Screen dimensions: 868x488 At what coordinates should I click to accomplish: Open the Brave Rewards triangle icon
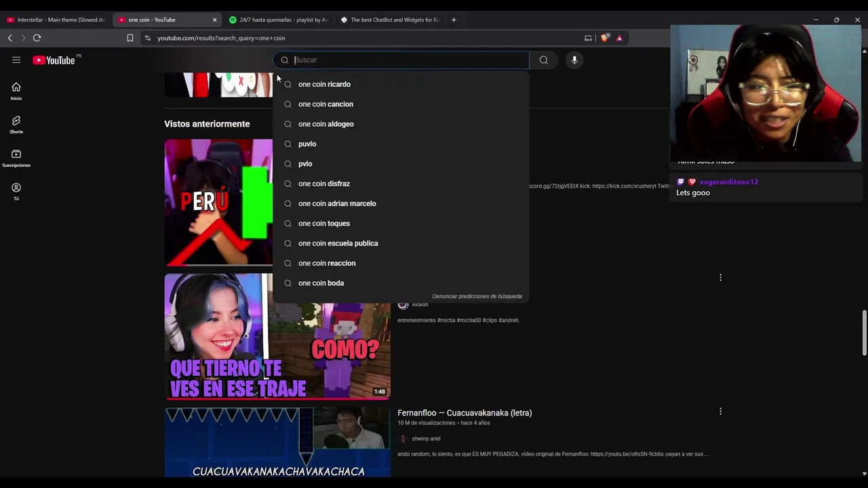click(x=619, y=38)
